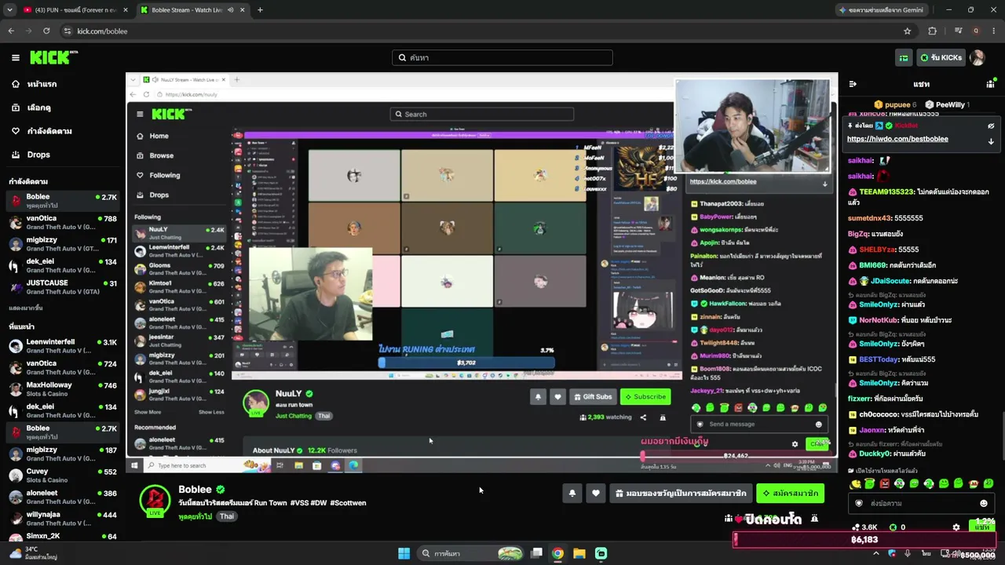Go to หน้าแรก in sidebar
Screen dimensions: 1005x565
click(42, 84)
